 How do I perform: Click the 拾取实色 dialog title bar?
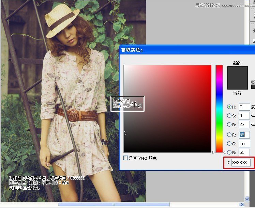pyautogui.click(x=187, y=50)
